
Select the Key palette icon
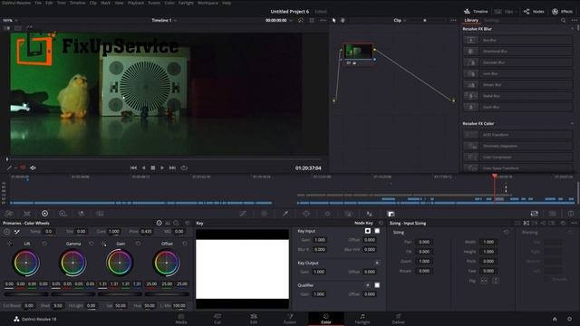[391, 214]
